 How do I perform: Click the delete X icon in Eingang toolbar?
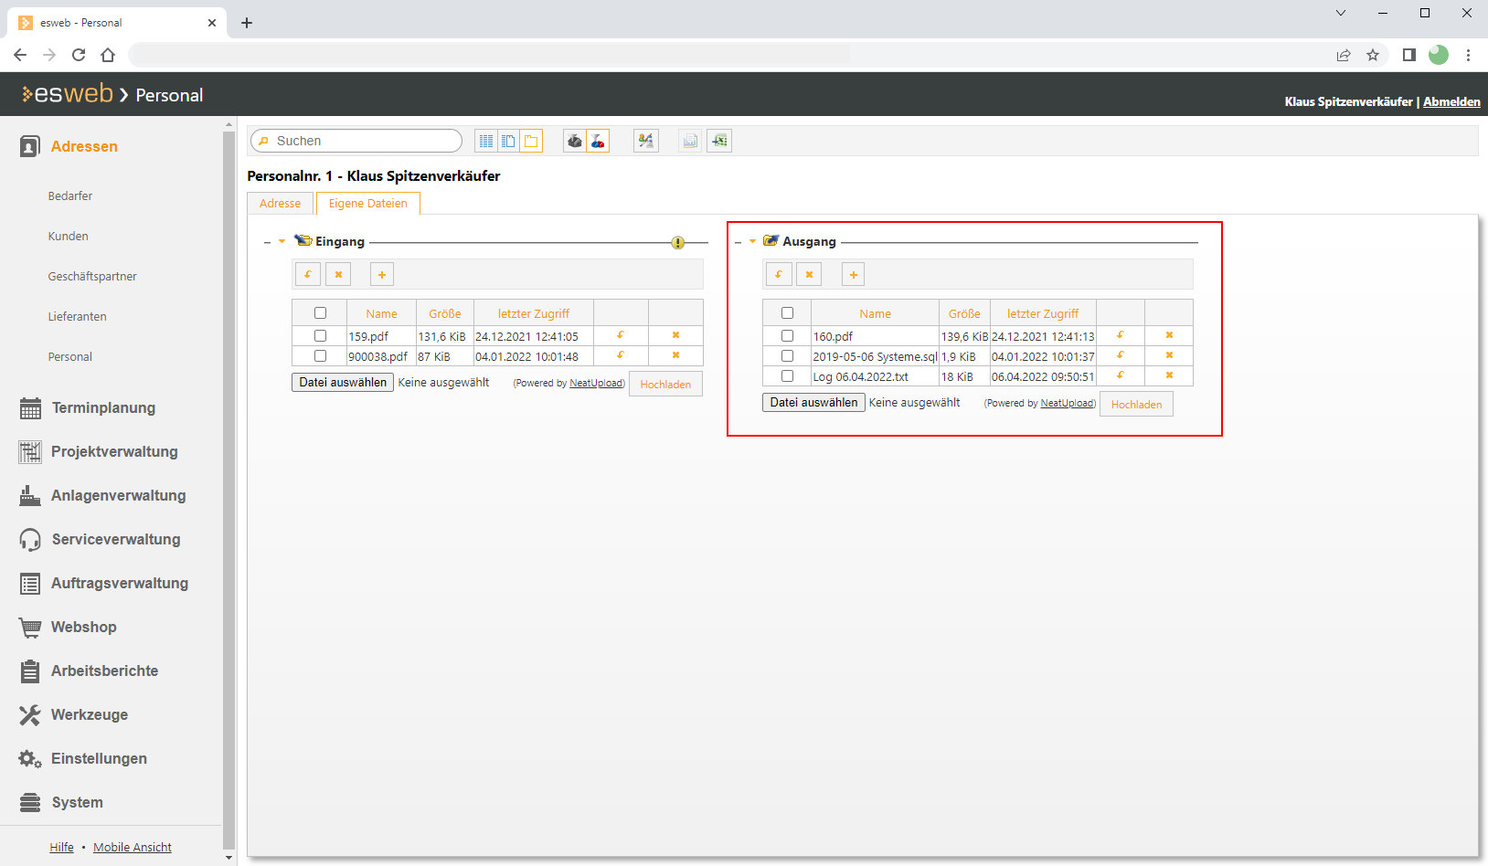click(338, 275)
